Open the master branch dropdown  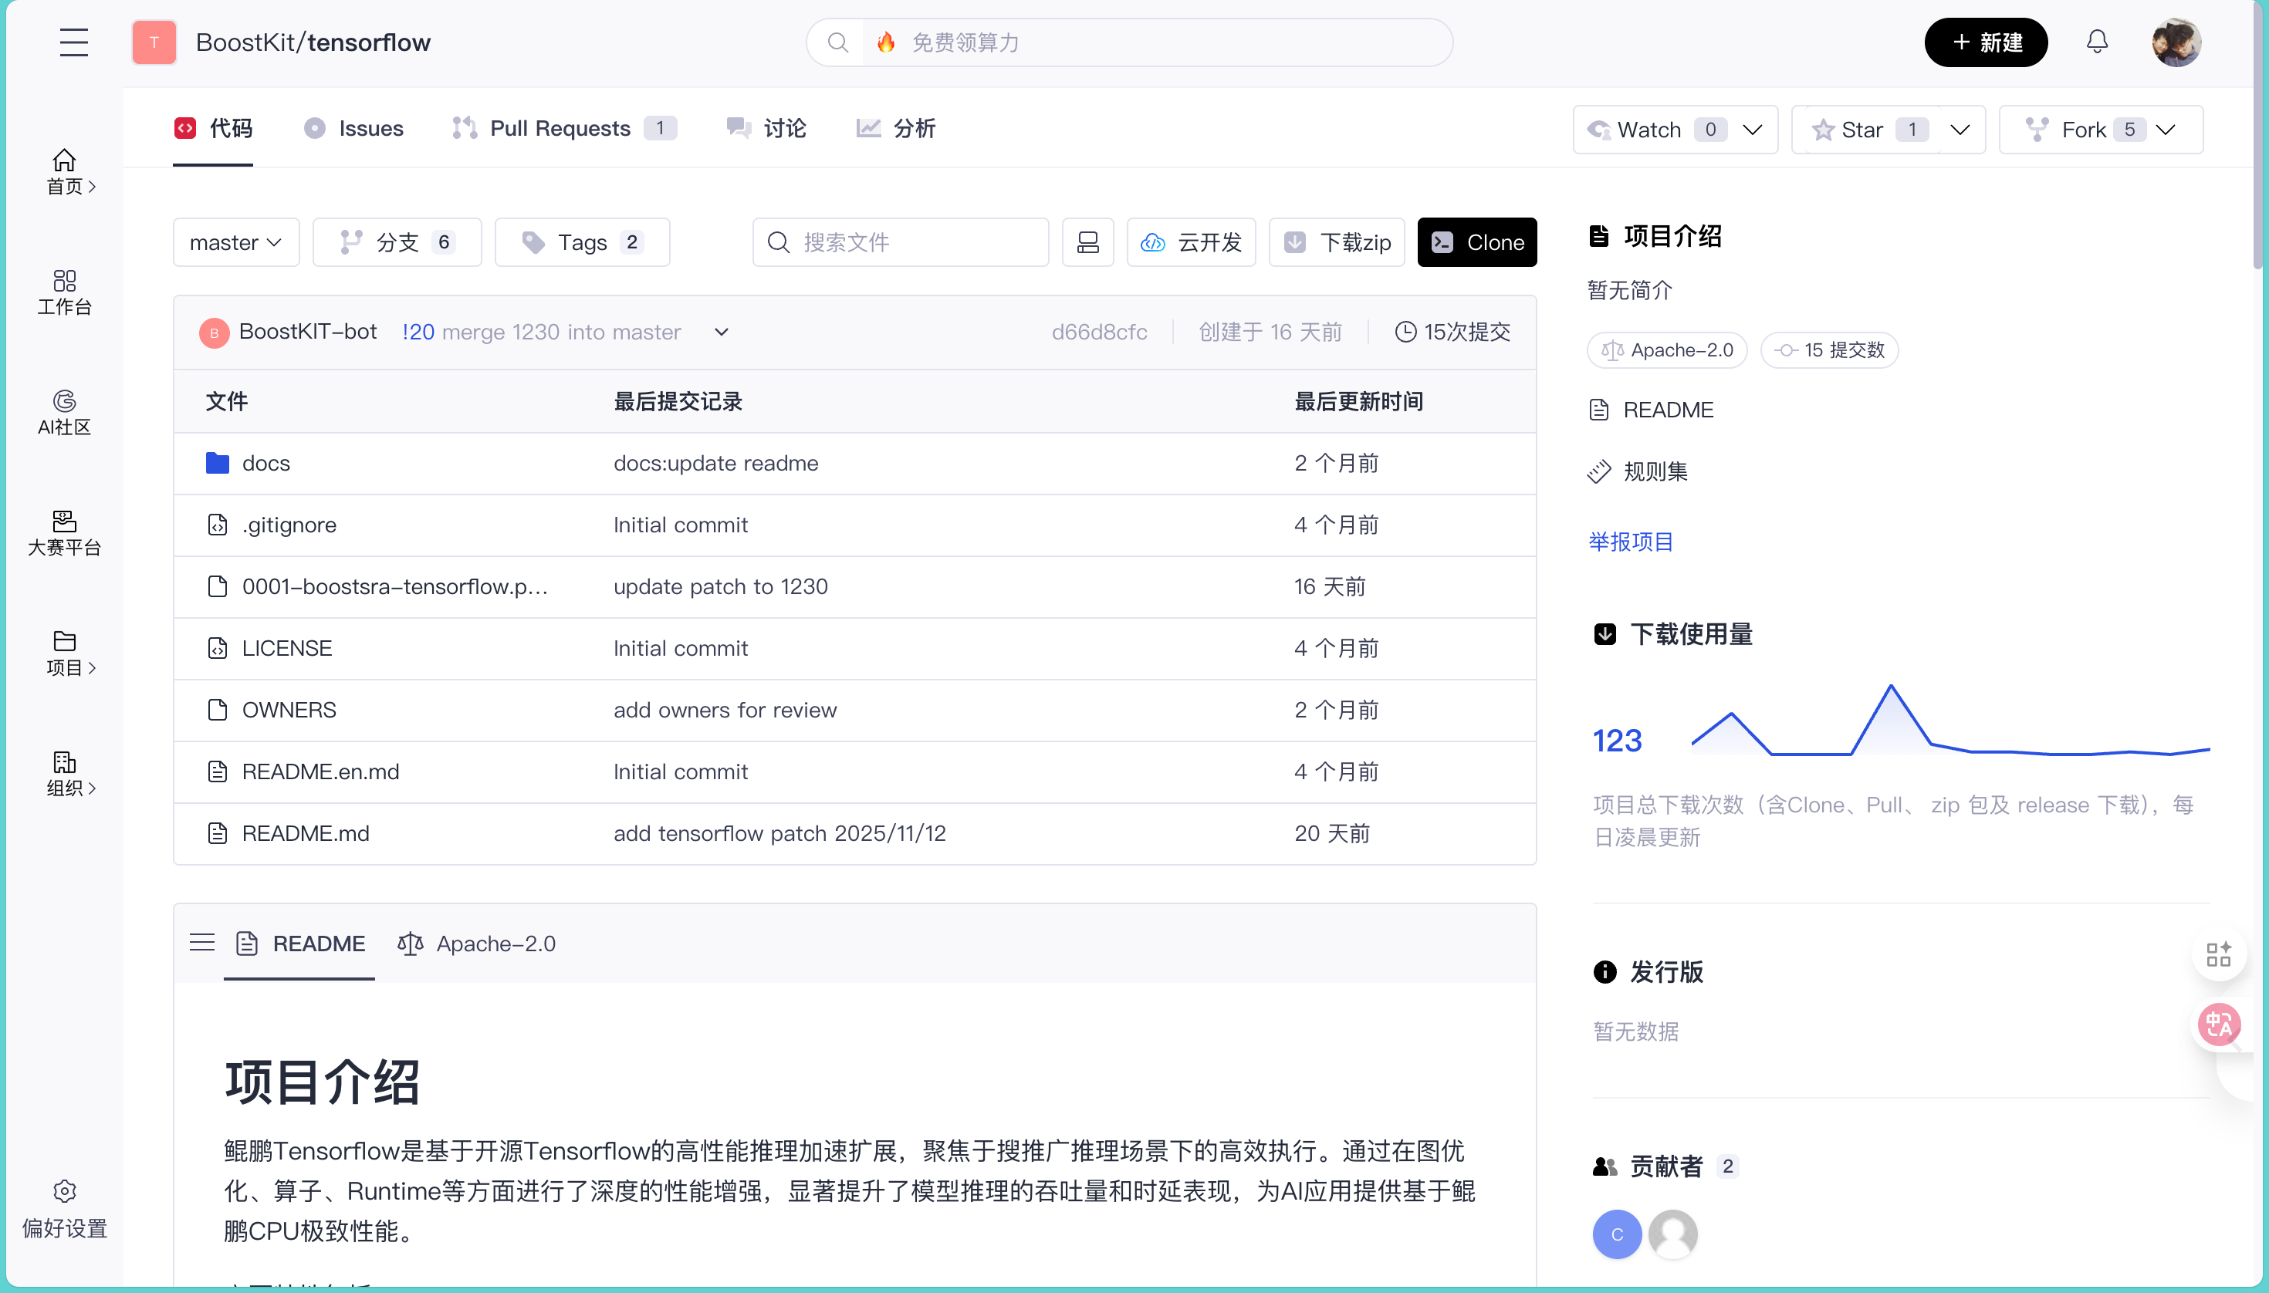coord(235,242)
